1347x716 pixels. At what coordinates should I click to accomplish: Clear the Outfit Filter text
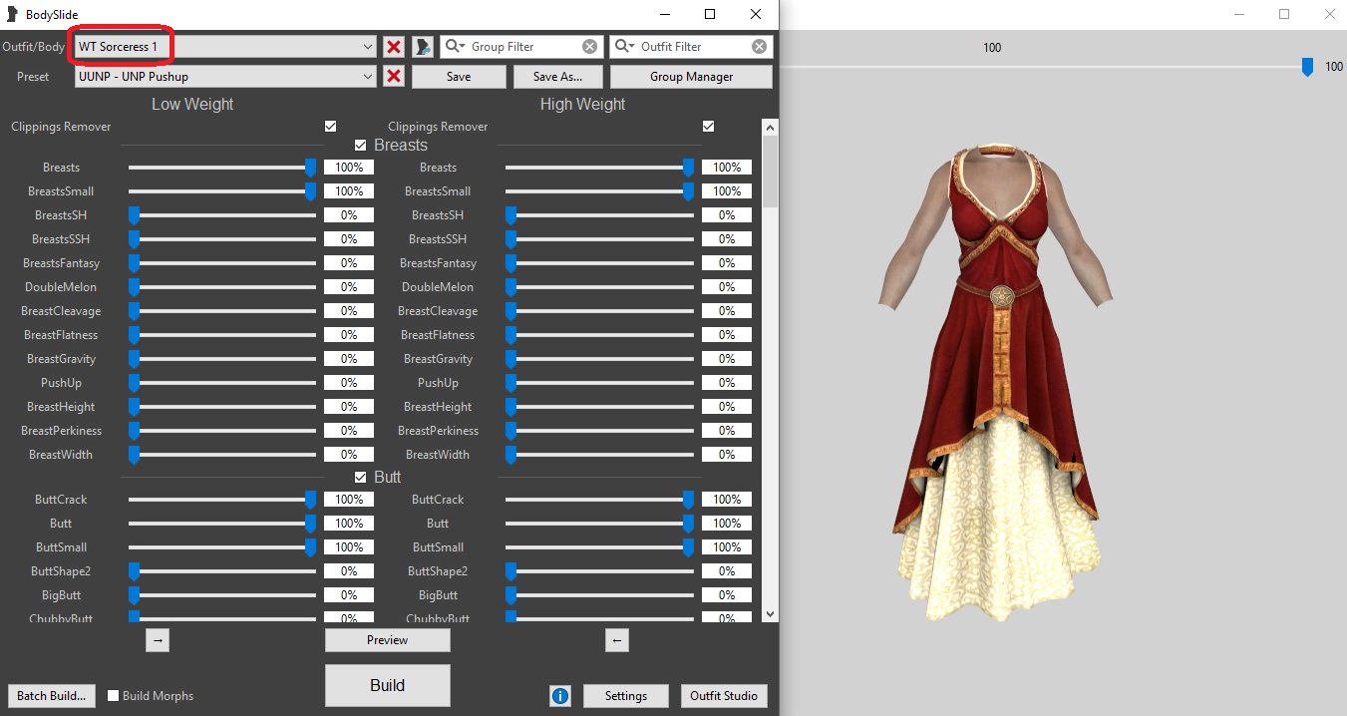(760, 47)
